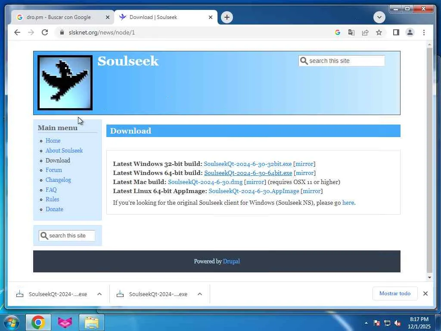Viewport: 441px width, 331px height.
Task: Translate this page with translate icon
Action: click(x=351, y=32)
